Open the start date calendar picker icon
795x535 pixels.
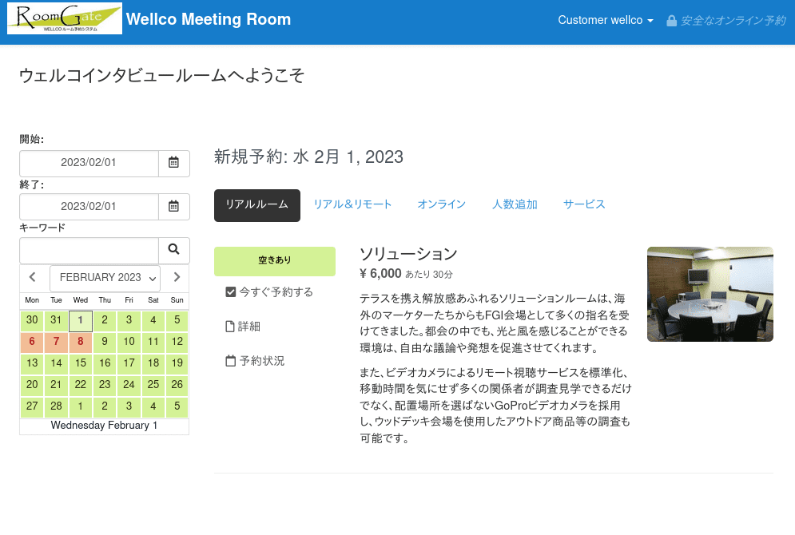pyautogui.click(x=173, y=163)
